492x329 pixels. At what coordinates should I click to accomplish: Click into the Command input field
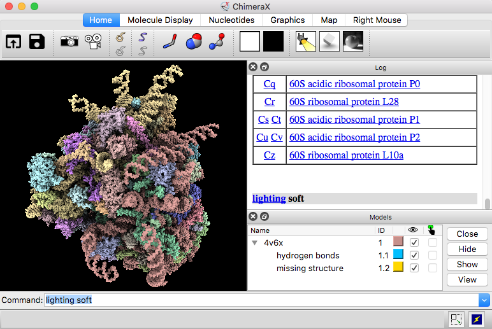255,300
